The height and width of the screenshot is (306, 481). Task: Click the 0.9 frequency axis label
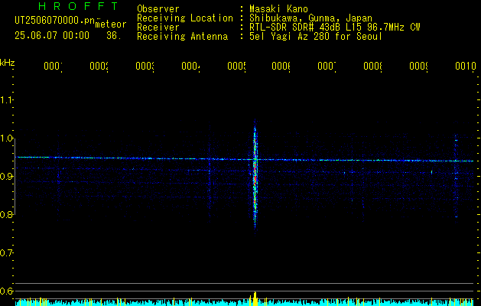coord(6,177)
